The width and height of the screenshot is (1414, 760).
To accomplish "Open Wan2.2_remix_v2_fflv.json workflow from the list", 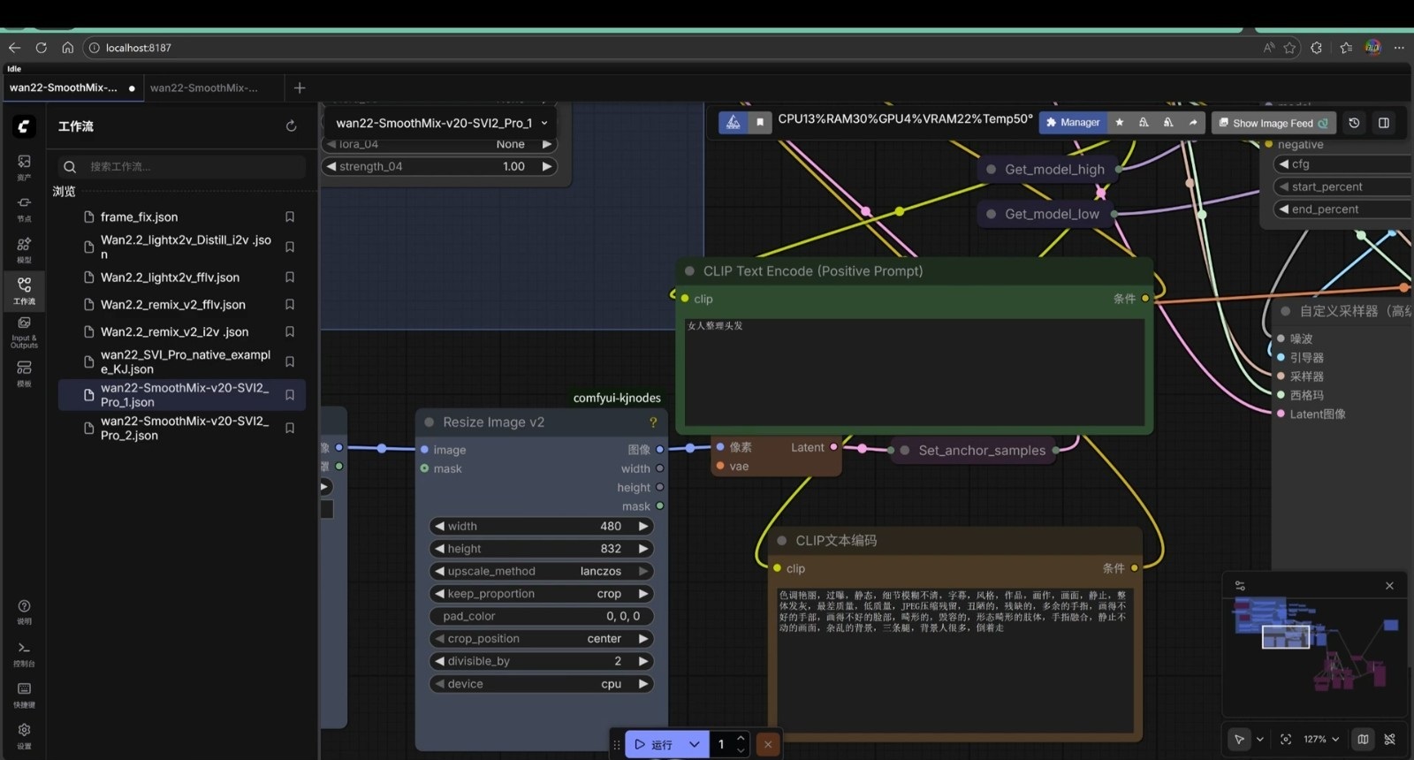I will pyautogui.click(x=173, y=304).
